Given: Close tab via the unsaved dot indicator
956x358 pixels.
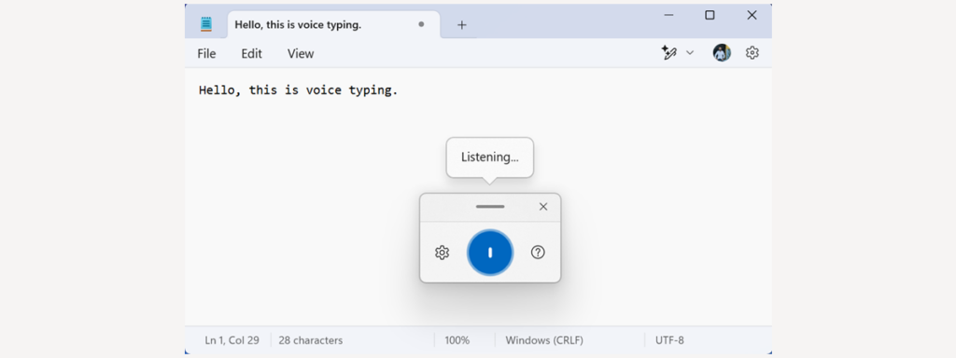Looking at the screenshot, I should 421,24.
